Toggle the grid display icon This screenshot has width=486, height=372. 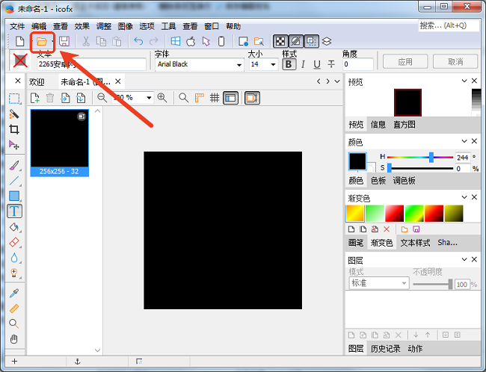[215, 98]
